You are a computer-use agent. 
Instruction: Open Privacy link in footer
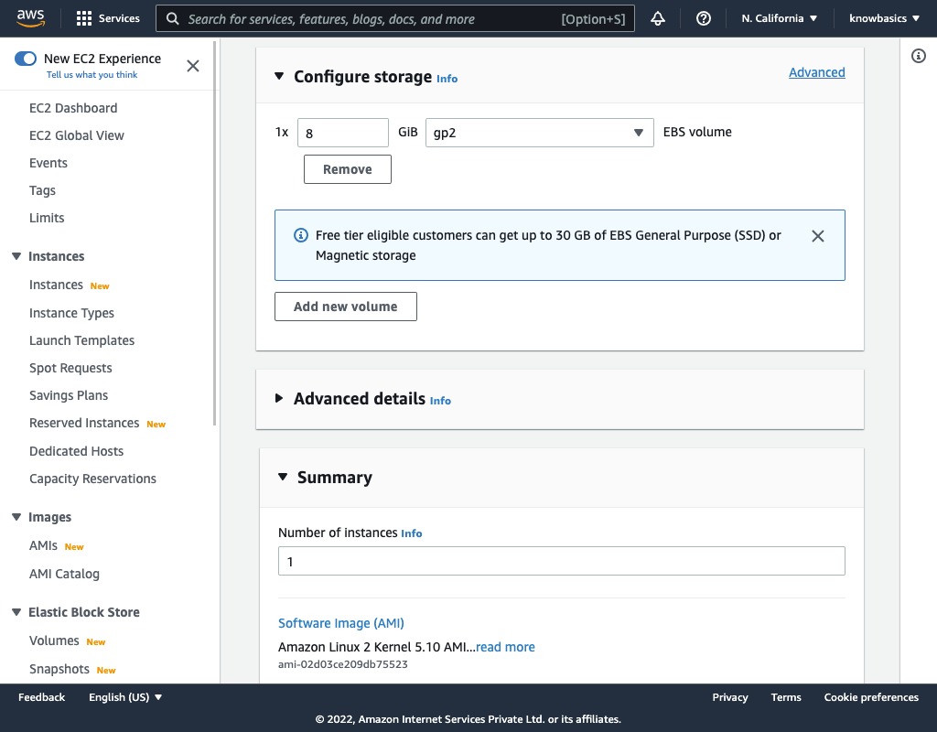point(730,697)
